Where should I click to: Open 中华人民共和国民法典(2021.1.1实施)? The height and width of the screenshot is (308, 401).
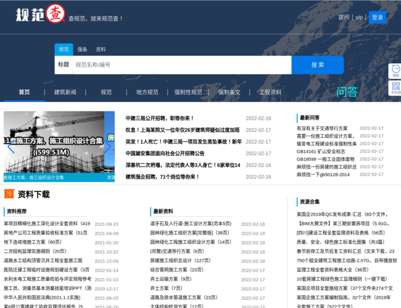(42, 298)
